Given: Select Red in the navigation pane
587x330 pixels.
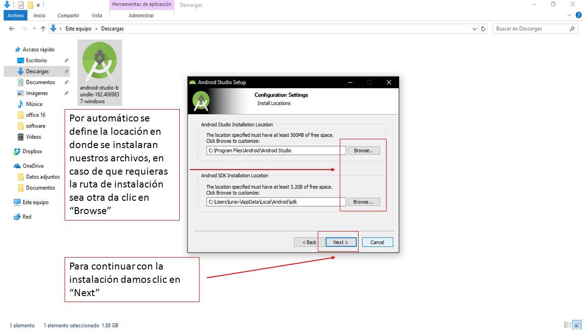Looking at the screenshot, I should click(27, 217).
